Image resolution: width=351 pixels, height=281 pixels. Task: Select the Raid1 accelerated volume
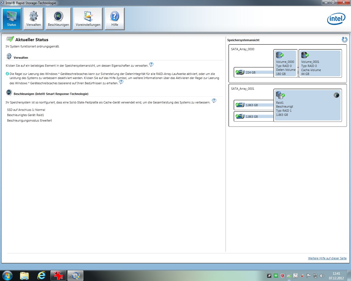308,105
